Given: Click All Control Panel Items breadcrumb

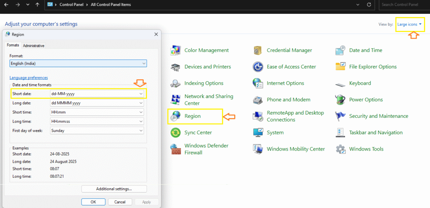Looking at the screenshot, I should tap(111, 5).
